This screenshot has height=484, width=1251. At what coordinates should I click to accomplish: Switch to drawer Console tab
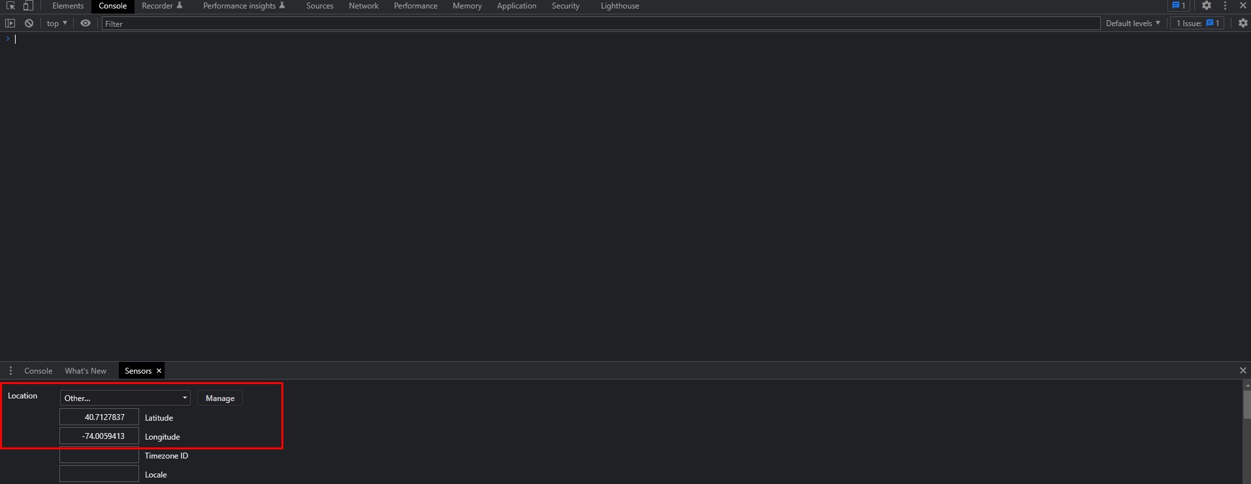coord(38,370)
